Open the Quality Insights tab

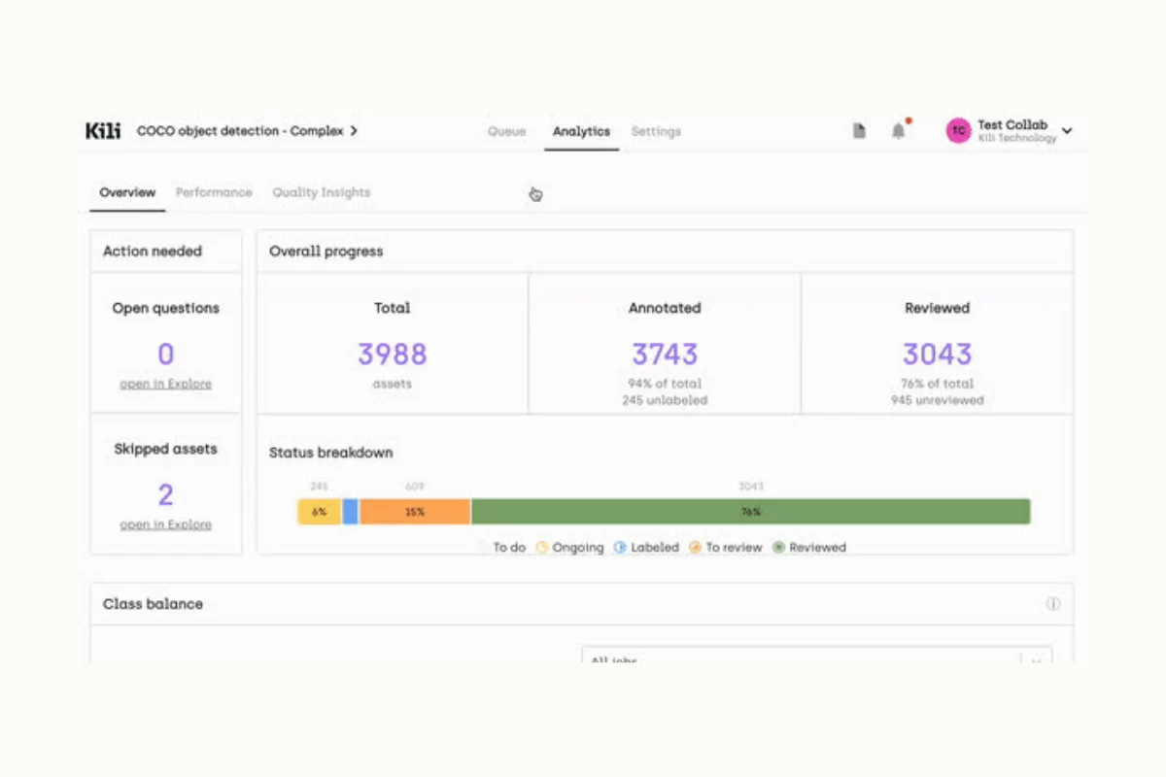321,191
